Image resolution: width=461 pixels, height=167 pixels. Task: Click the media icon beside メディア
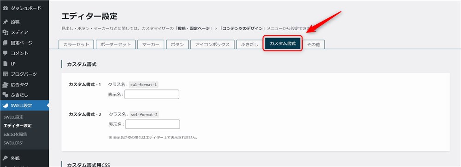[x=5, y=33]
